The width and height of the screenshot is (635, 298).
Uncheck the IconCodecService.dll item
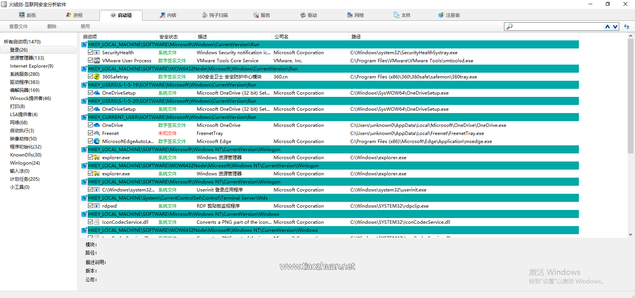tap(90, 222)
